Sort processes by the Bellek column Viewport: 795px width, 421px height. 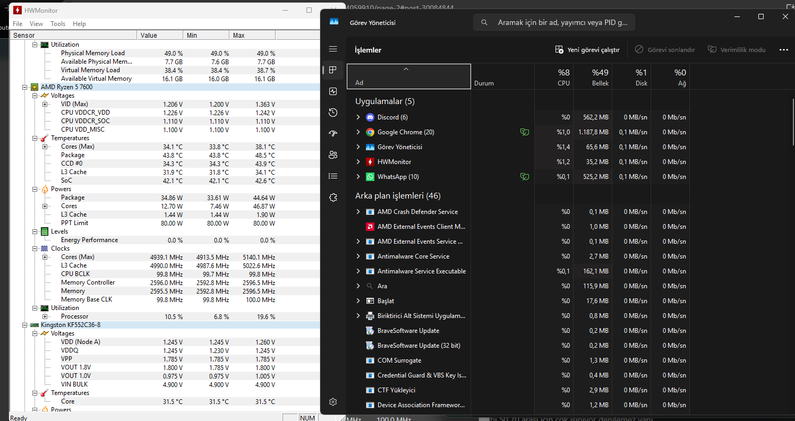tap(593, 77)
